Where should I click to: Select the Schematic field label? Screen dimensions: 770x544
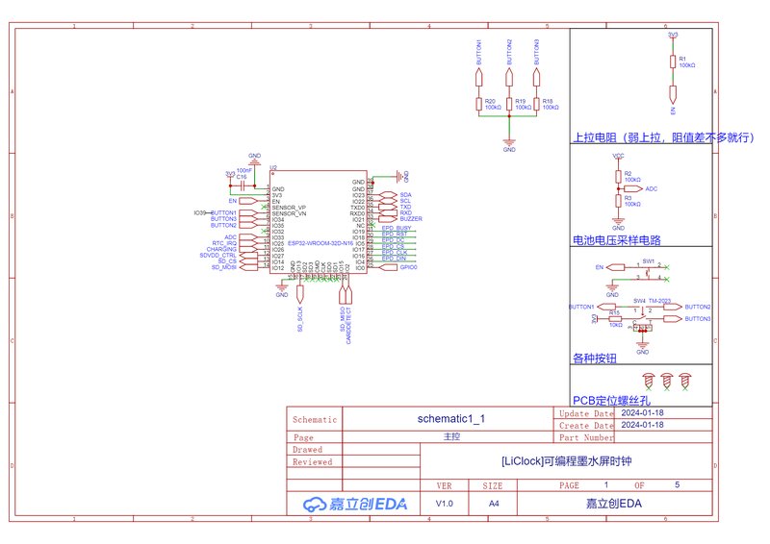(315, 420)
